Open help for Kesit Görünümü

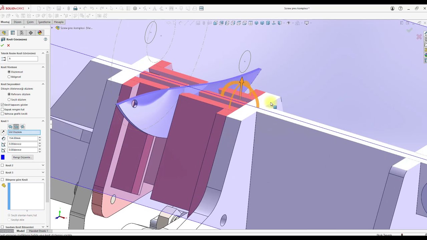[x=45, y=39]
